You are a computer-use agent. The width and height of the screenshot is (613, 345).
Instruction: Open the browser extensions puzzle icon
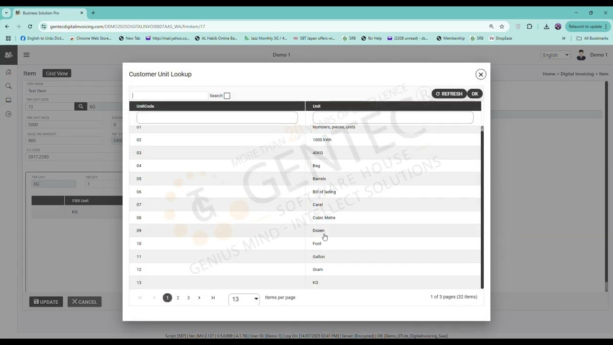pyautogui.click(x=529, y=26)
